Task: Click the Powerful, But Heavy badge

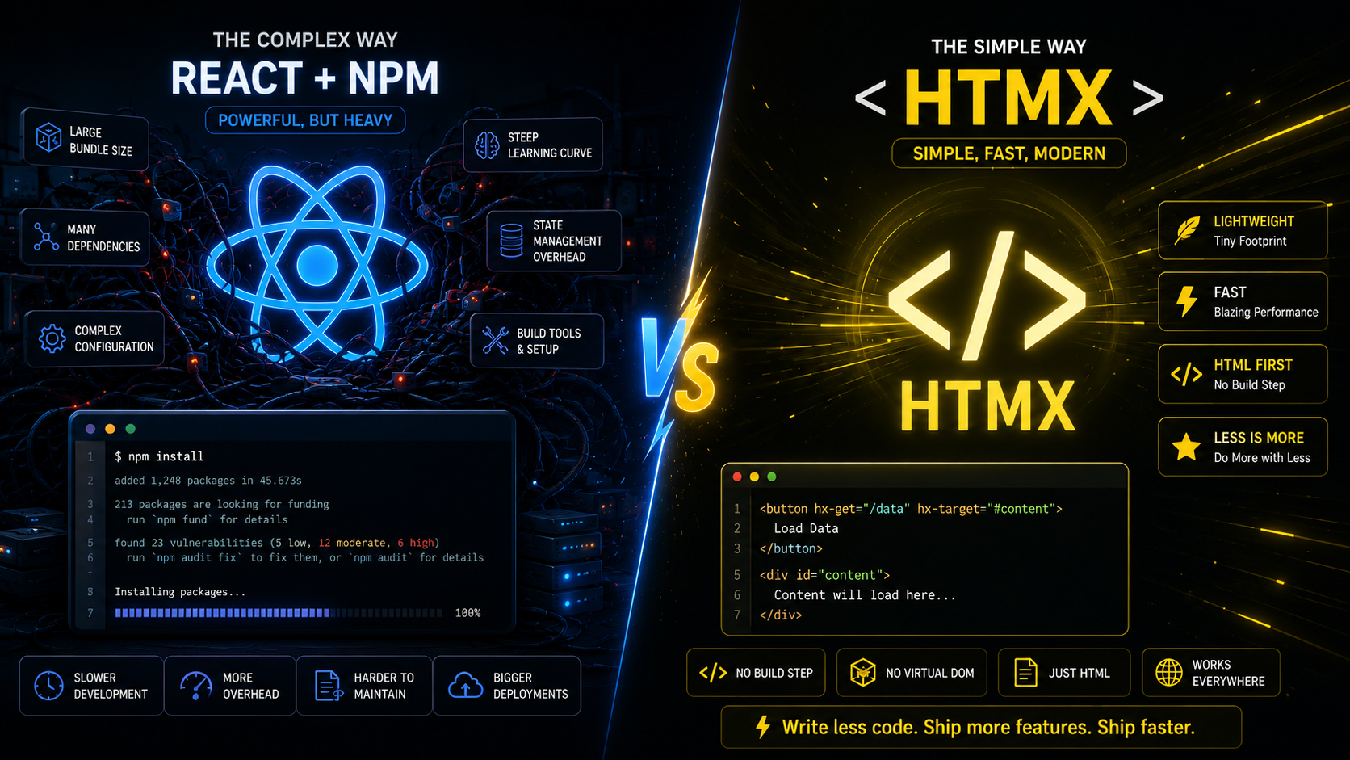Action: (x=305, y=120)
